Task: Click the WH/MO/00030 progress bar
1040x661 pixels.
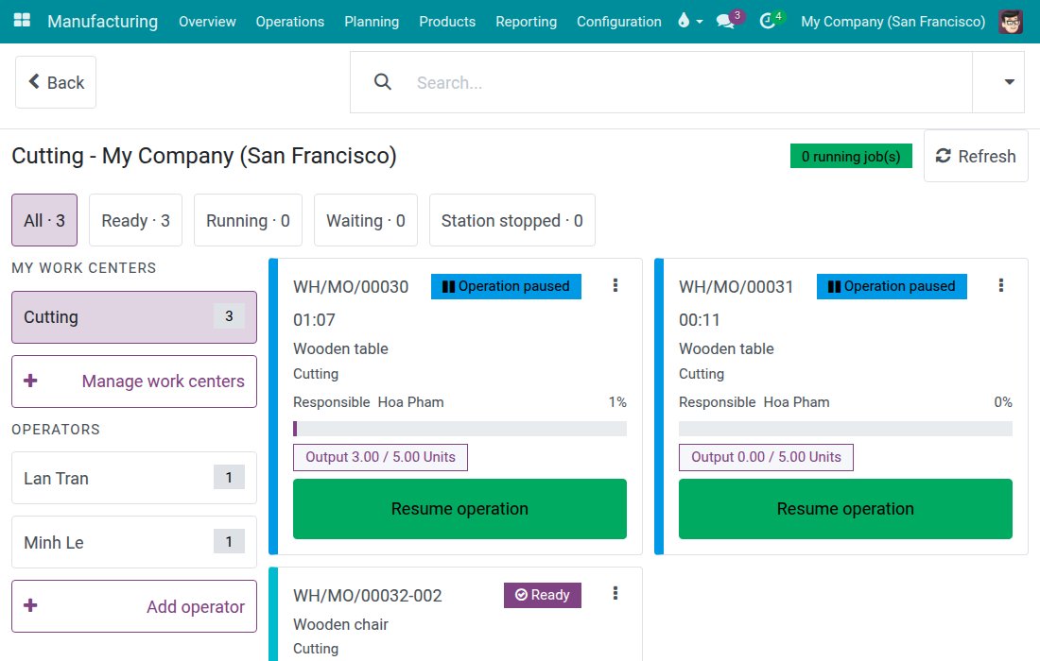Action: pyautogui.click(x=459, y=429)
